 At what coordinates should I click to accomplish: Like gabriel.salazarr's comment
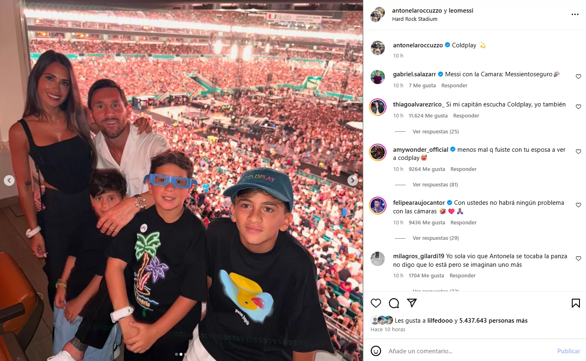[578, 76]
